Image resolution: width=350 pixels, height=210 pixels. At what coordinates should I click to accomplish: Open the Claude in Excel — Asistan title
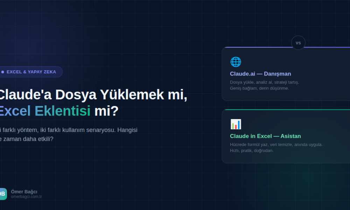[x=265, y=136]
